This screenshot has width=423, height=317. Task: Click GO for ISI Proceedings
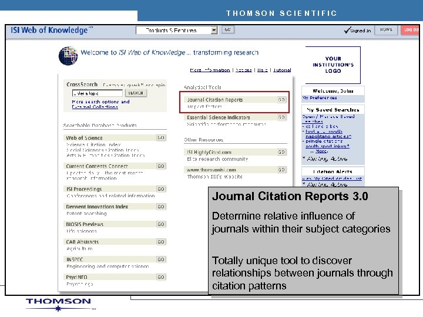(161, 189)
